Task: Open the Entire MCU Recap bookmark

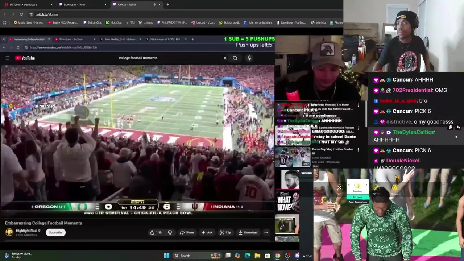Action: click(63, 22)
